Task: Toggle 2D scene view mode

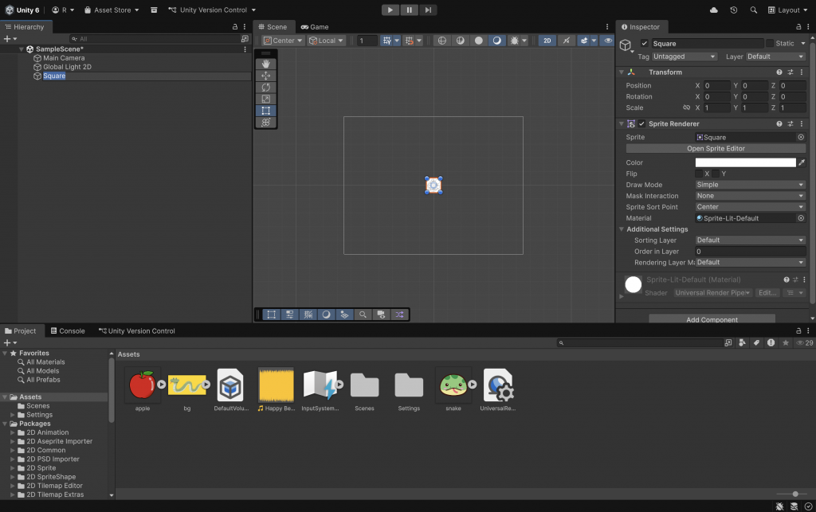Action: click(x=547, y=41)
